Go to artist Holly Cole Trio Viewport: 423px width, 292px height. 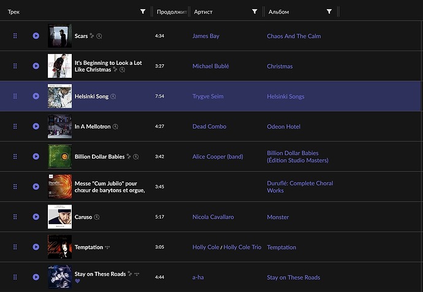(x=242, y=247)
